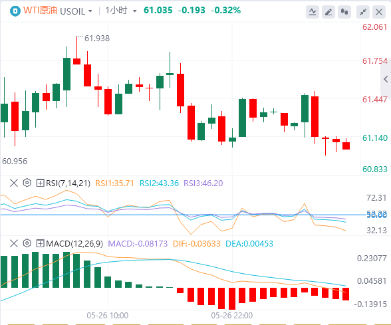Remove the RSI indicator panel
Viewport: 391px width, 325px height.
[14, 183]
